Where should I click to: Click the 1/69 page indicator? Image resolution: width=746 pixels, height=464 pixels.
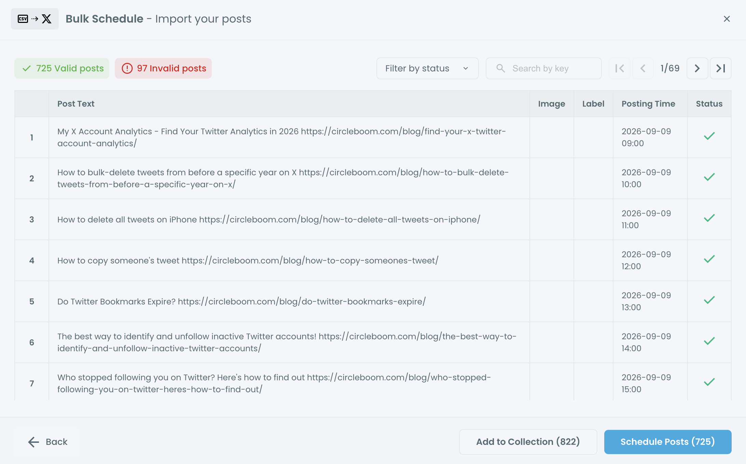(x=670, y=68)
